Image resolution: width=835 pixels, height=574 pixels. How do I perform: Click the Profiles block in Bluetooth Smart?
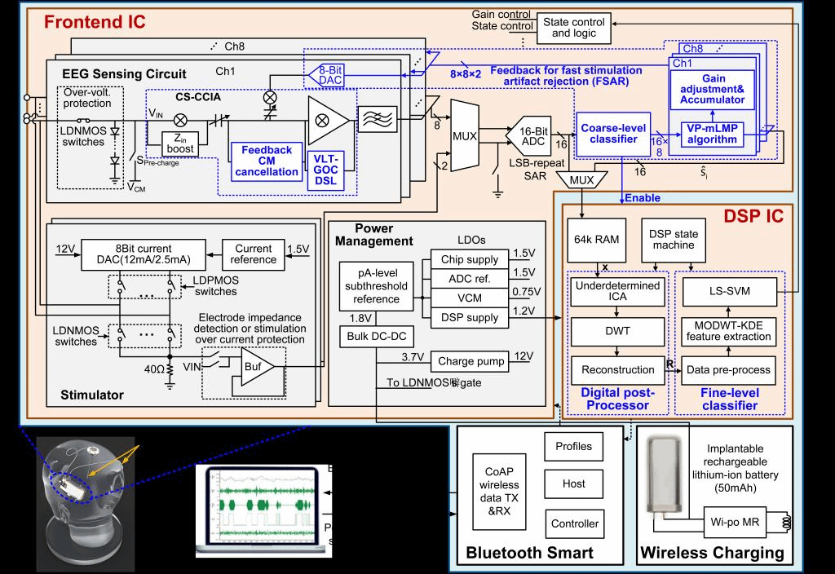(x=573, y=446)
